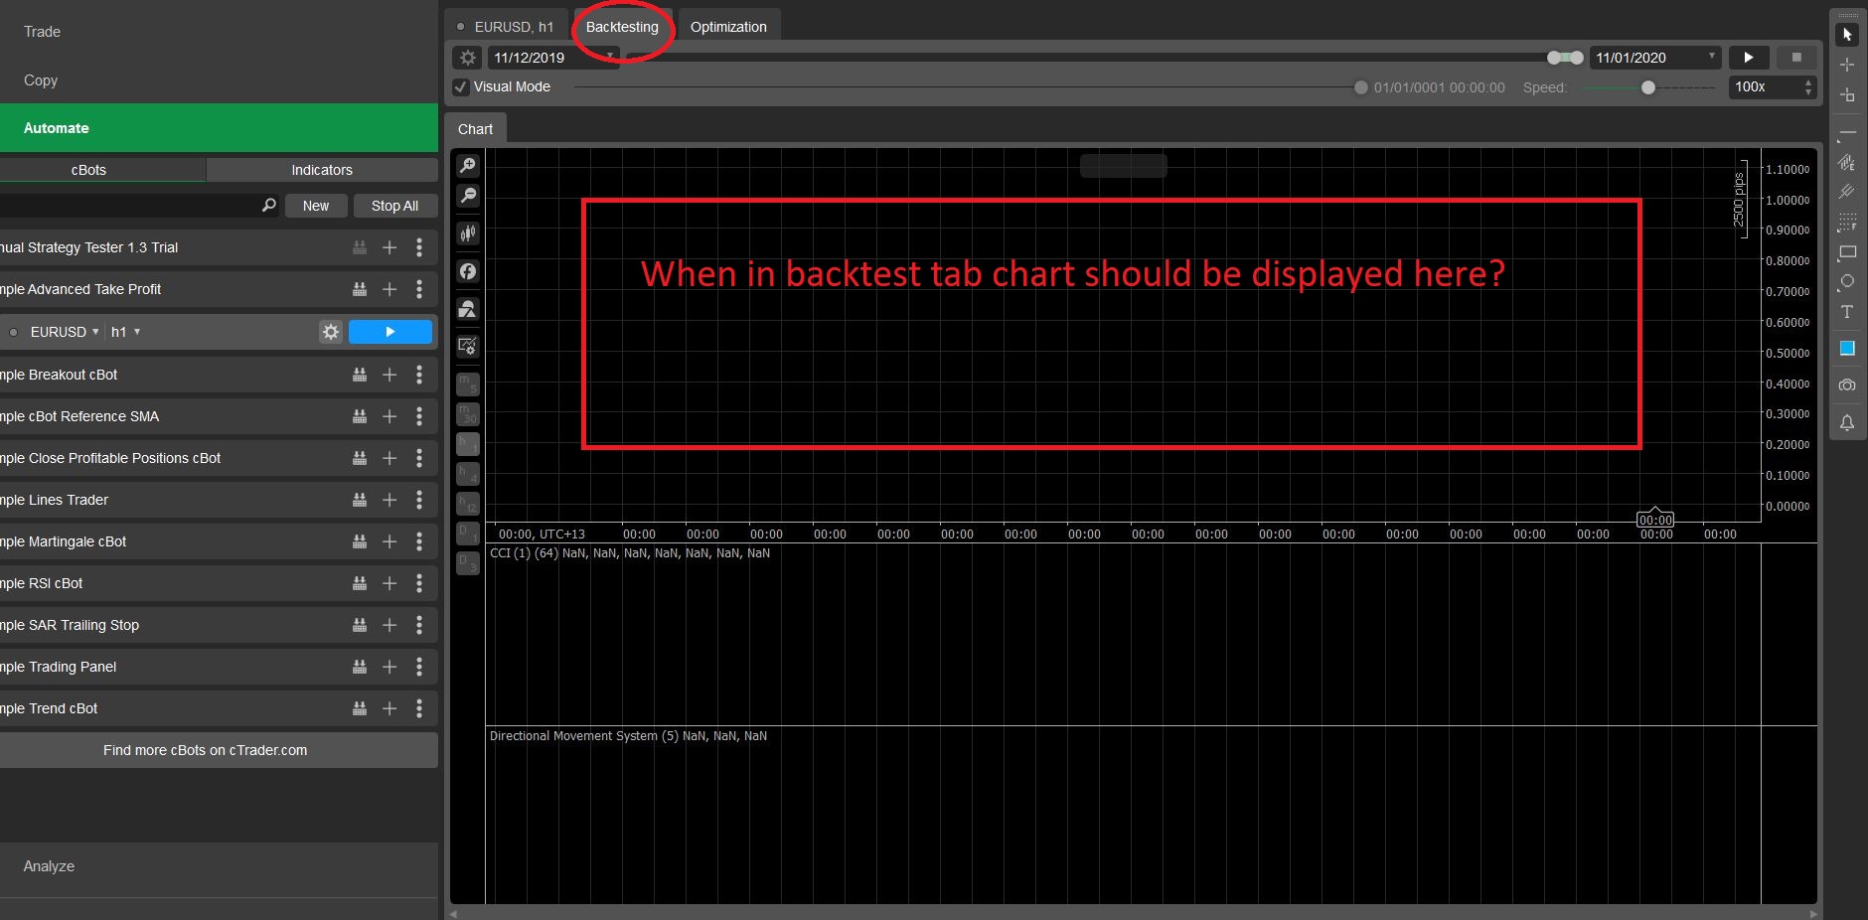Select m5 timeframe button
Viewport: 1868px width, 920px height.
pyautogui.click(x=468, y=384)
